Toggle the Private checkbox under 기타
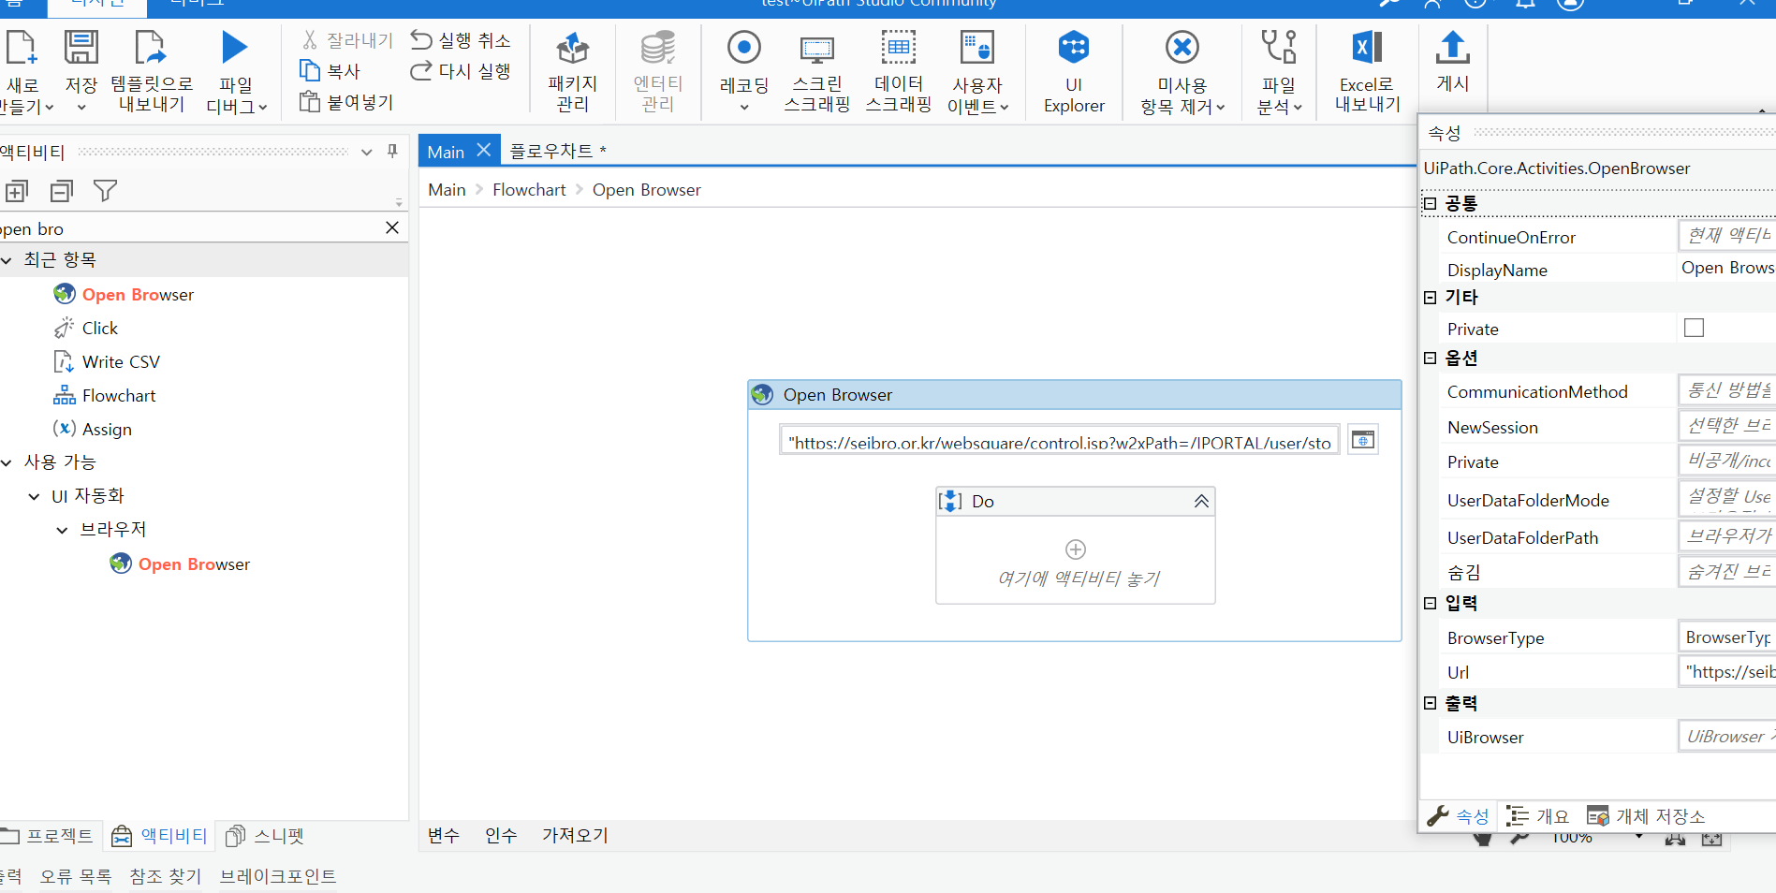Viewport: 1776px width, 893px height. click(1694, 328)
